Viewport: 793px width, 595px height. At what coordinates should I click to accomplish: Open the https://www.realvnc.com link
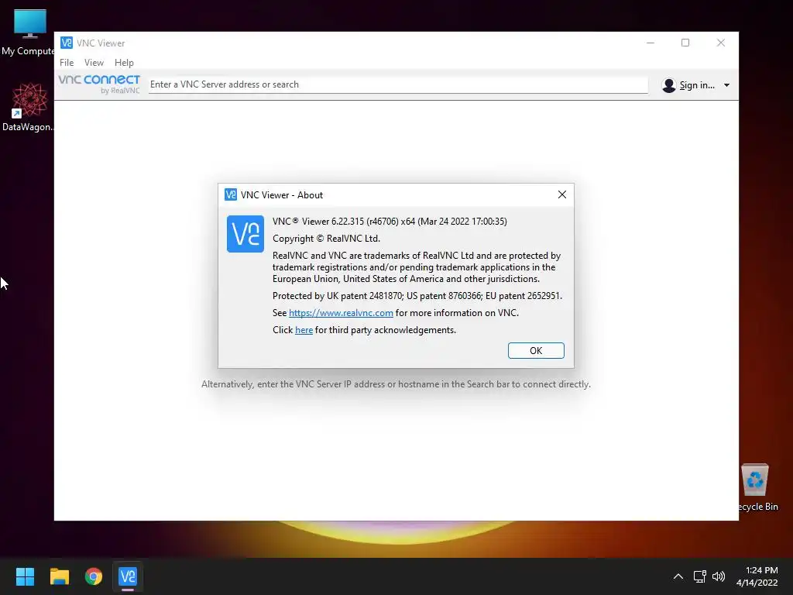click(x=341, y=313)
